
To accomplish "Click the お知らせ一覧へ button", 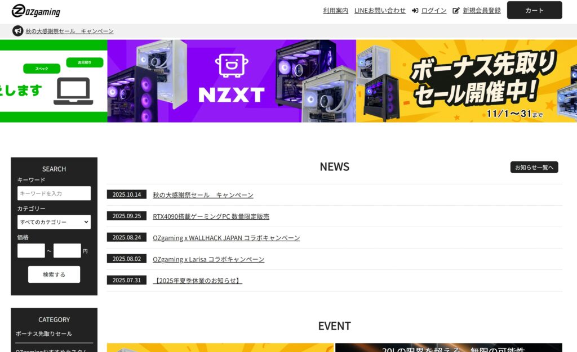I will pos(534,167).
